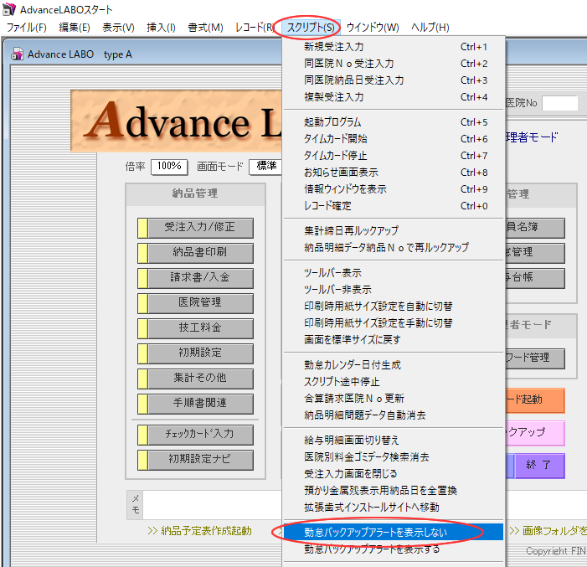Select 医院別料金ゴミデータ検索消去 menu item
Image resolution: width=587 pixels, height=567 pixels.
coord(393,457)
